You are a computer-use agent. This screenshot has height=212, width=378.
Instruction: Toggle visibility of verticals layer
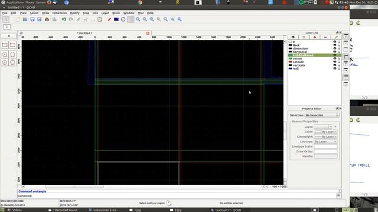click(335, 65)
